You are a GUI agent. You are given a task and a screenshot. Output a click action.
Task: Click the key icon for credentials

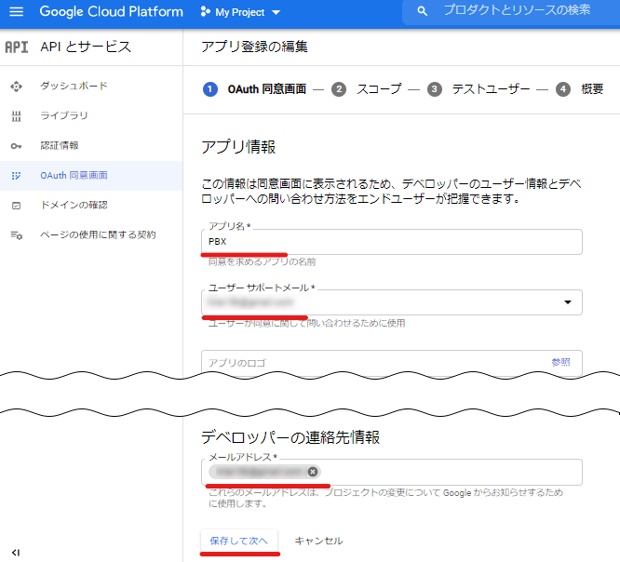pos(16,146)
